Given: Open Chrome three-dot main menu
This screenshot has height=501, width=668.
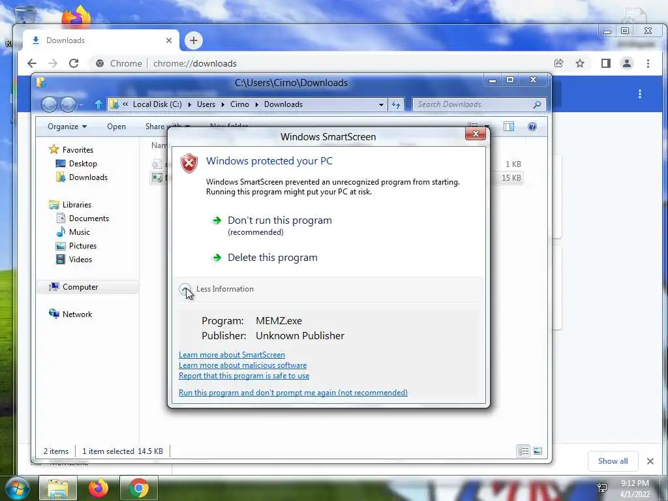Looking at the screenshot, I should pos(648,63).
